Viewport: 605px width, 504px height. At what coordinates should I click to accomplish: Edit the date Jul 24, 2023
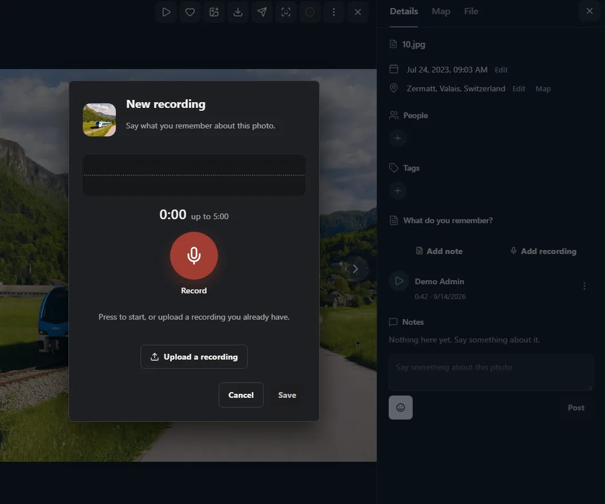click(501, 70)
